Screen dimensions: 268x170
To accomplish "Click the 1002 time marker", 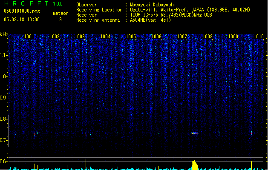I will click(55, 37).
